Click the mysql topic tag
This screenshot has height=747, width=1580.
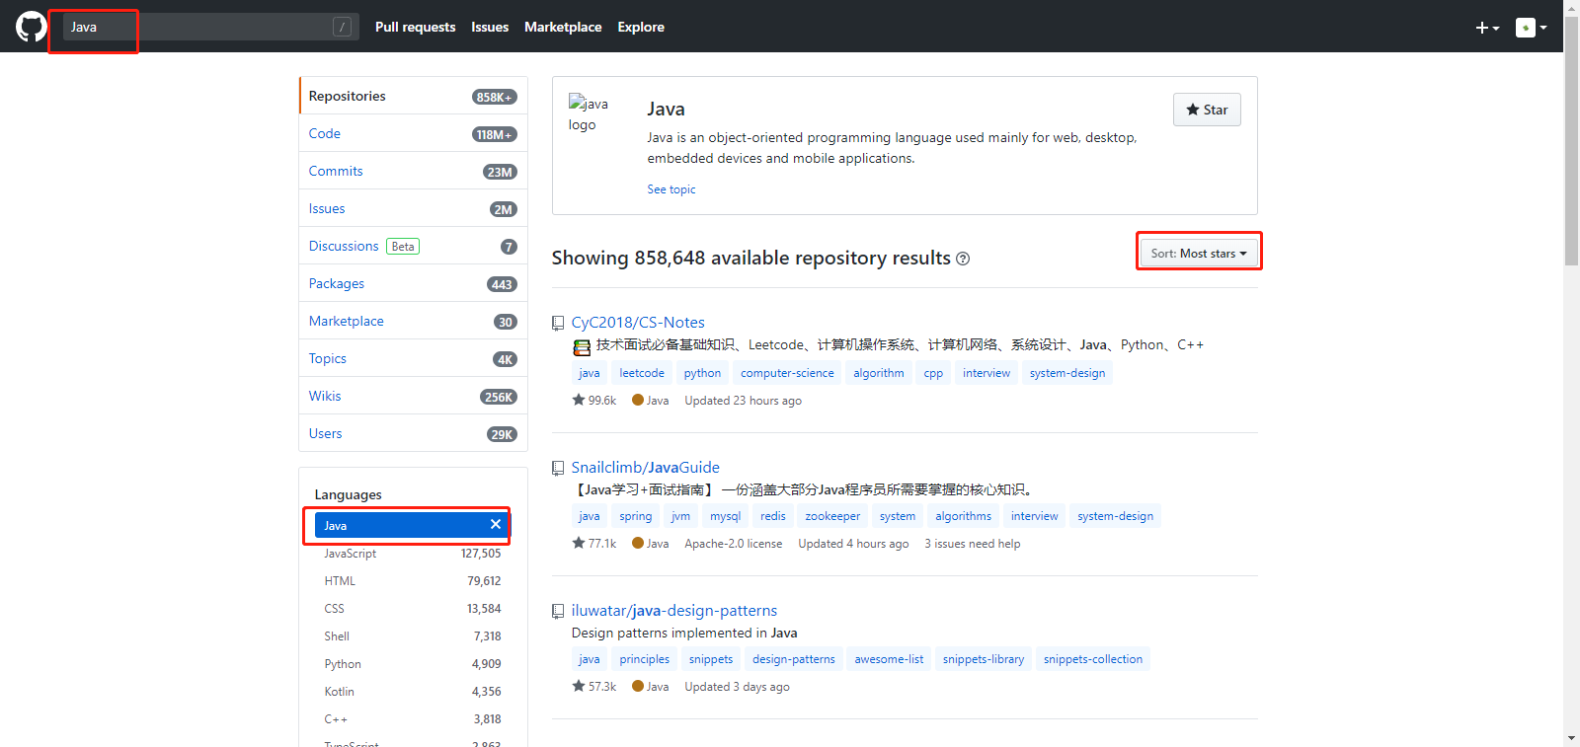coord(725,516)
